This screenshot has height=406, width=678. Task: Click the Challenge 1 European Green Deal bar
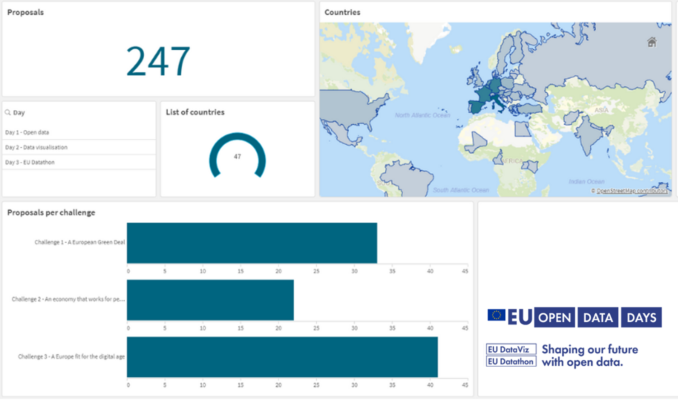252,243
